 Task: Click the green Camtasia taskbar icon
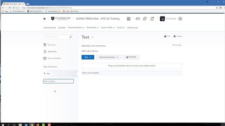[44, 125]
